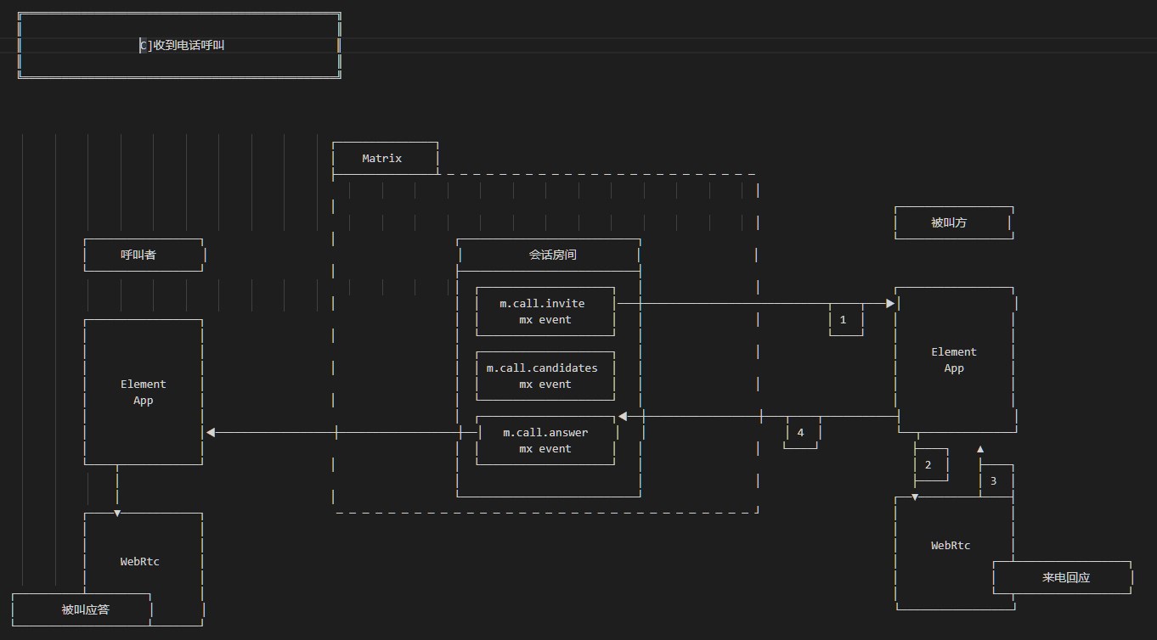Click the 被叫方 box label

tap(949, 223)
